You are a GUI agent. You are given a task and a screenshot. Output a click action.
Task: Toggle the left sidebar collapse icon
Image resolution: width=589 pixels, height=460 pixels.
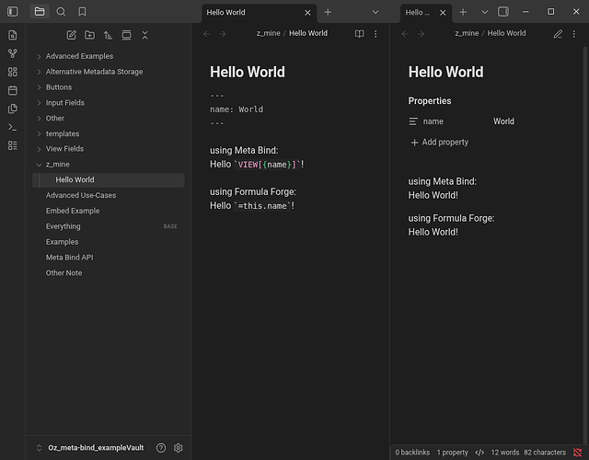point(12,12)
